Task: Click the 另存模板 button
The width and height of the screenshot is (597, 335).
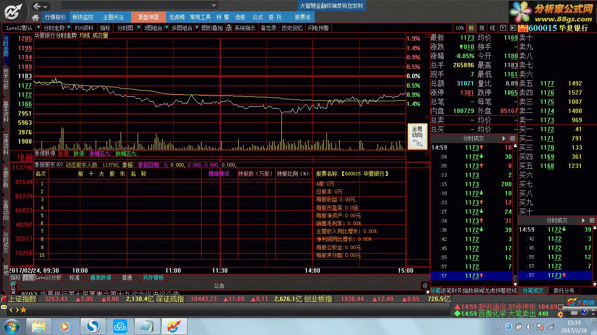Action: pos(153,277)
